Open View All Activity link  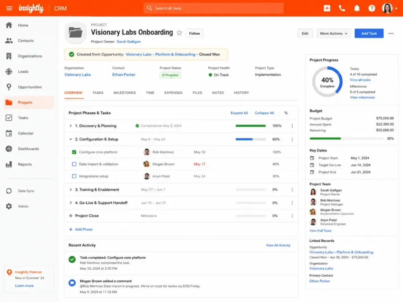point(278,245)
